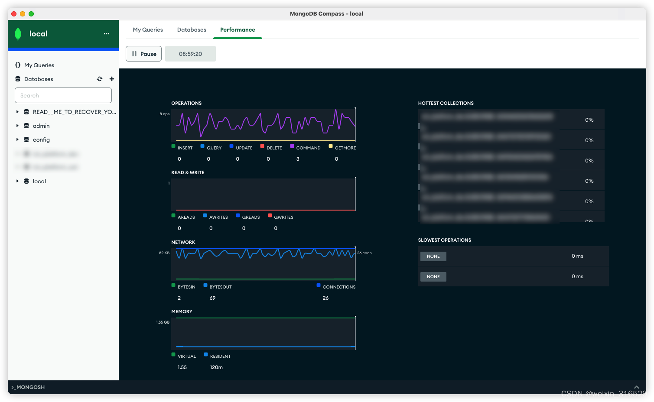Image resolution: width=654 pixels, height=402 pixels.
Task: Open the connection options ellipsis menu
Action: point(107,34)
